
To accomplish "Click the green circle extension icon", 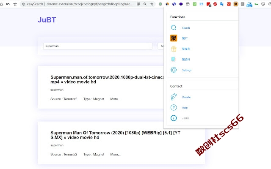I will [x=160, y=4].
